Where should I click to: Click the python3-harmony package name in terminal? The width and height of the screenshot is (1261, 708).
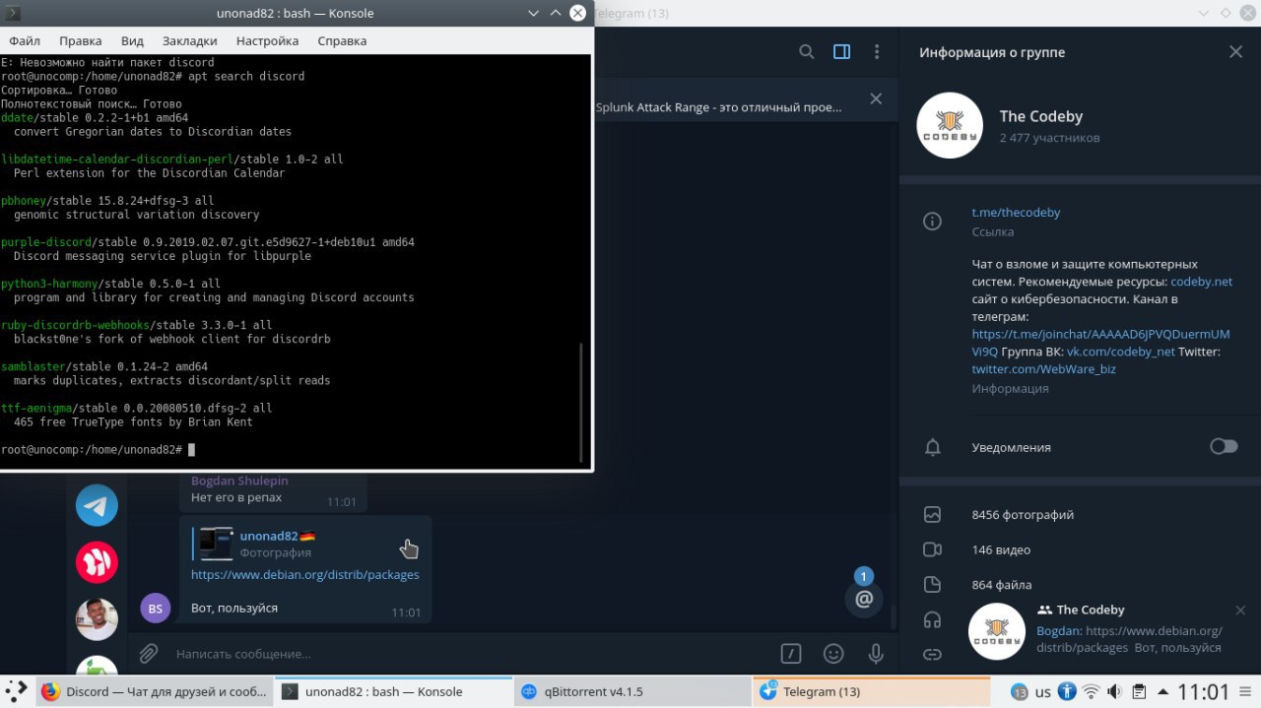[x=49, y=283]
